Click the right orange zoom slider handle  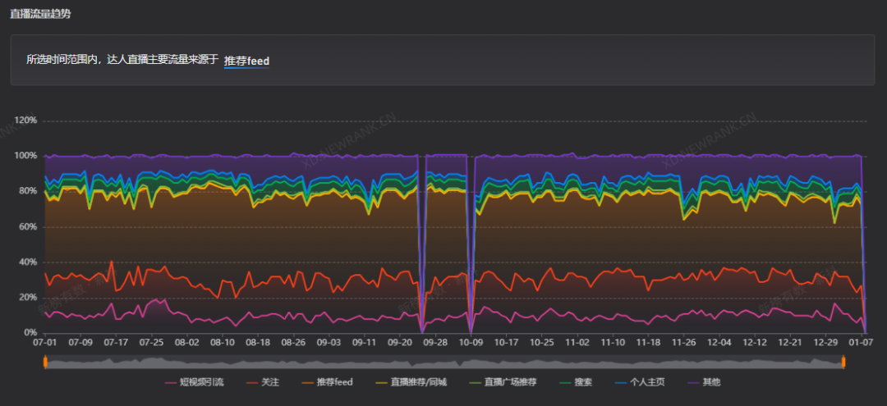(x=843, y=362)
